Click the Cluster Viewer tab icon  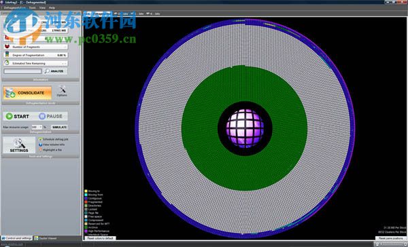(36, 238)
